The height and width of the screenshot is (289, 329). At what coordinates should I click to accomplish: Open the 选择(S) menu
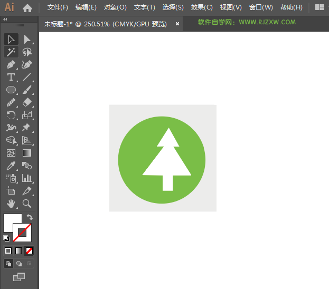(x=173, y=7)
